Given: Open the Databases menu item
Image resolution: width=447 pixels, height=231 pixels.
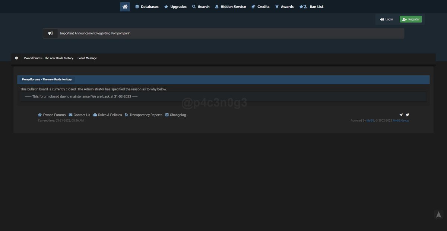Looking at the screenshot, I should (x=147, y=7).
